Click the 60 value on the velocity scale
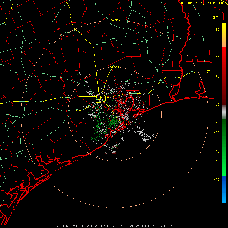Image resolution: width=228 pixels, height=228 pixels. (218, 58)
